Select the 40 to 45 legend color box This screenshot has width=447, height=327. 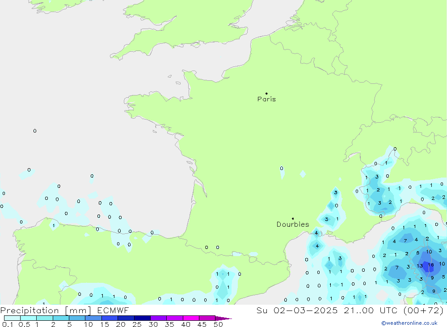pos(191,318)
